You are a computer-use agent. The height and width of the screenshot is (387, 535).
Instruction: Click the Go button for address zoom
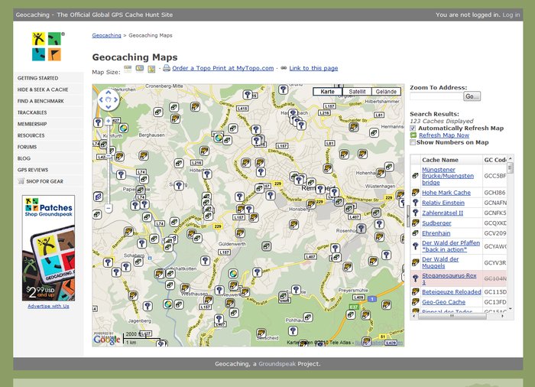(472, 96)
